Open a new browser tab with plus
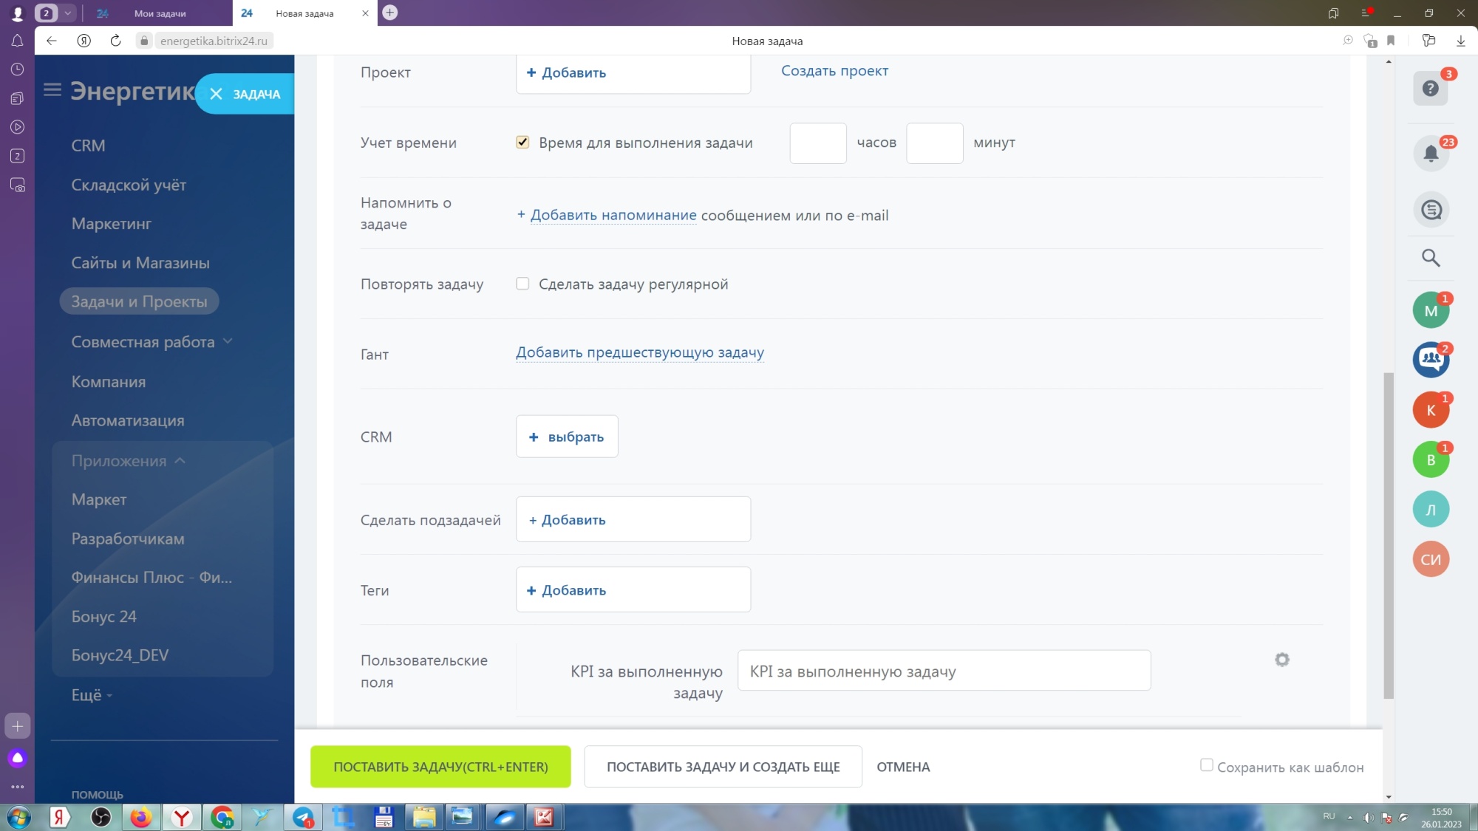 (x=390, y=13)
